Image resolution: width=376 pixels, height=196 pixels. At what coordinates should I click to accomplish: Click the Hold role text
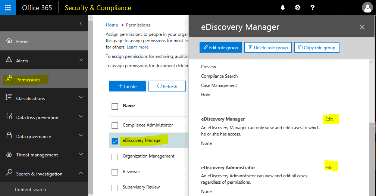(x=206, y=95)
